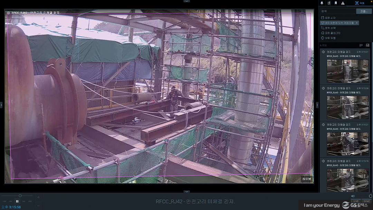This screenshot has height=210, width=373.
Task: Switch to the 객체 objects tab
Action: (x=360, y=3)
